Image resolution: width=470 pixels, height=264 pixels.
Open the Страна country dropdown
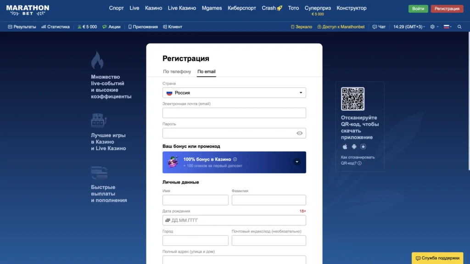click(234, 93)
